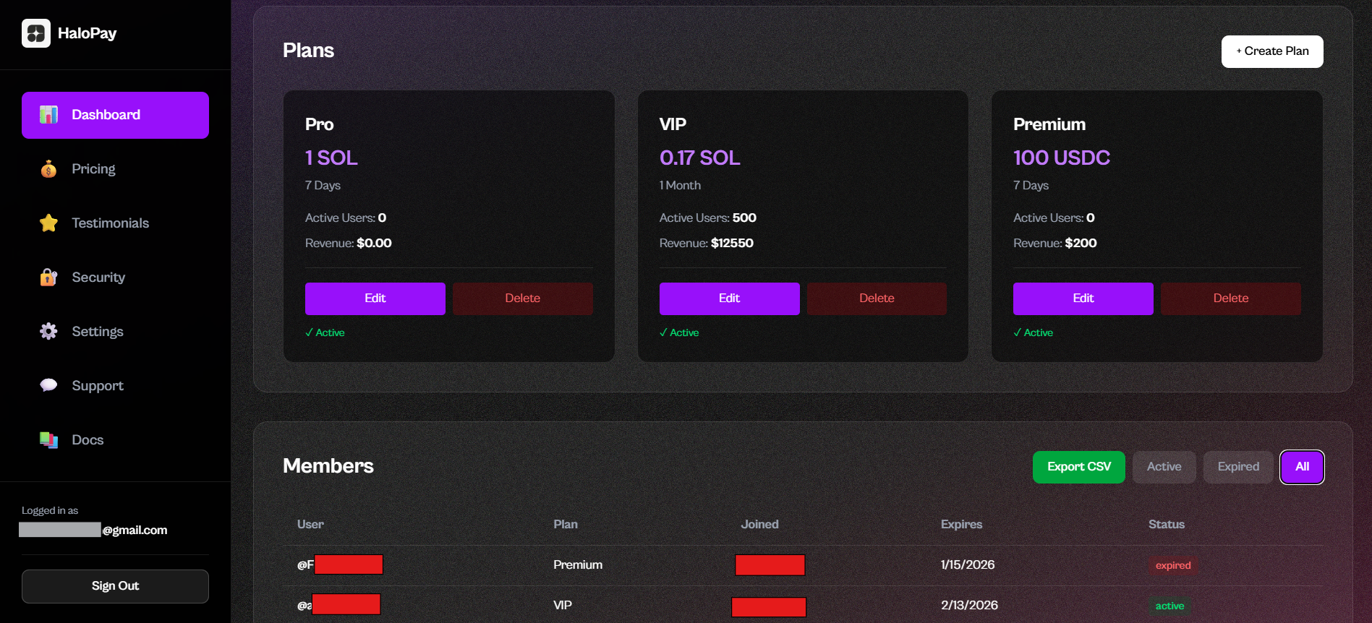Filter members by Expired status
This screenshot has height=623, width=1372.
(1237, 467)
